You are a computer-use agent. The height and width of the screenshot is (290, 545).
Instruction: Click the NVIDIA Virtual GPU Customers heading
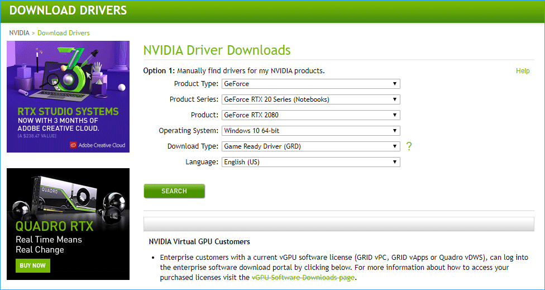click(199, 241)
